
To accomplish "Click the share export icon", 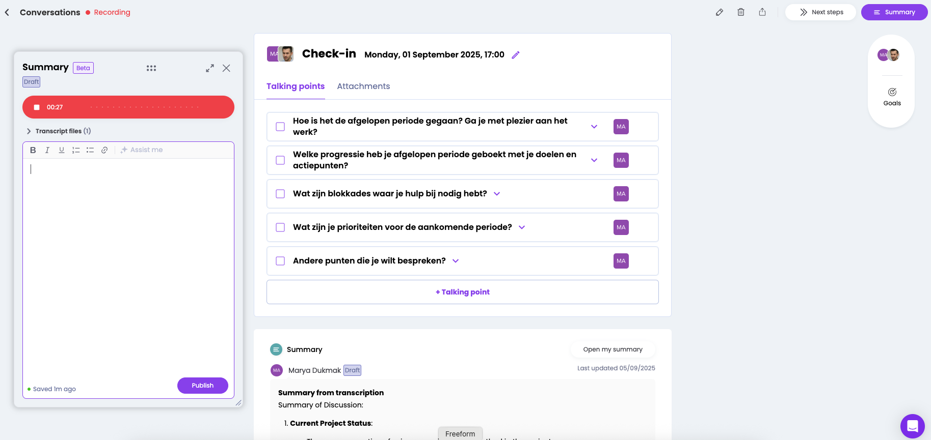I will tap(762, 12).
